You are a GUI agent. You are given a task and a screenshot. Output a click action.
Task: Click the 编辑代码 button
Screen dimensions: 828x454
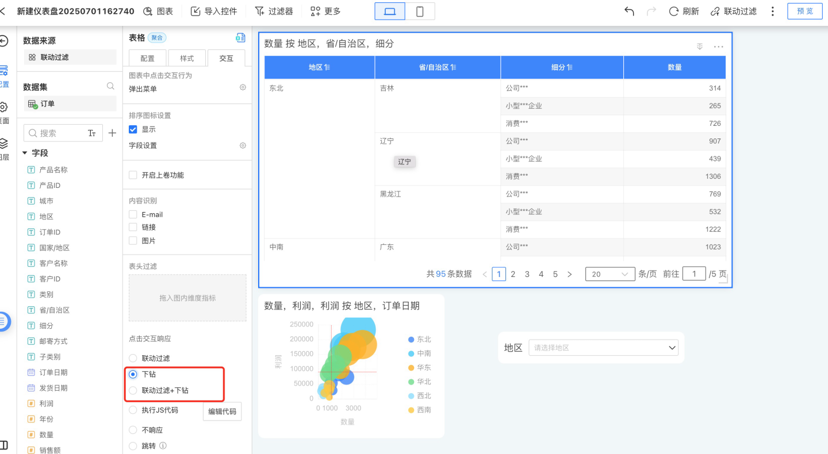[222, 411]
